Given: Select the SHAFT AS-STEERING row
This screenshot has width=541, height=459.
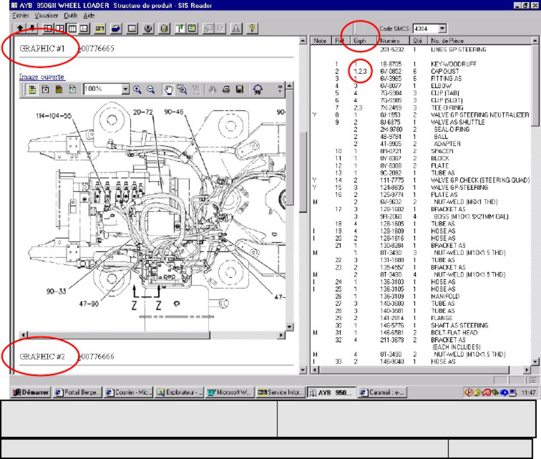Looking at the screenshot, I should (421, 325).
